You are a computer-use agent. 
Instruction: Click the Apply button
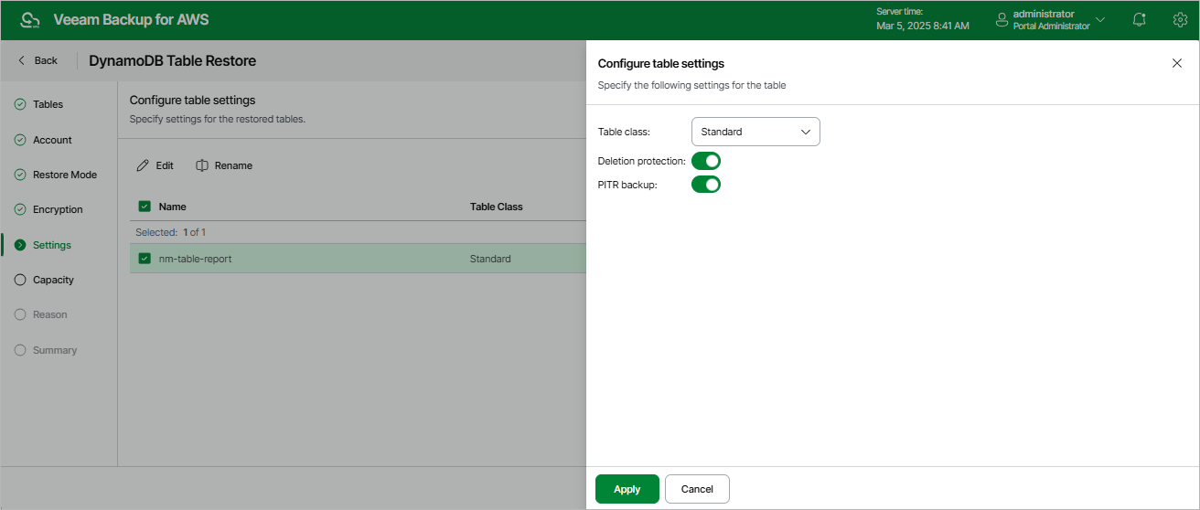627,489
